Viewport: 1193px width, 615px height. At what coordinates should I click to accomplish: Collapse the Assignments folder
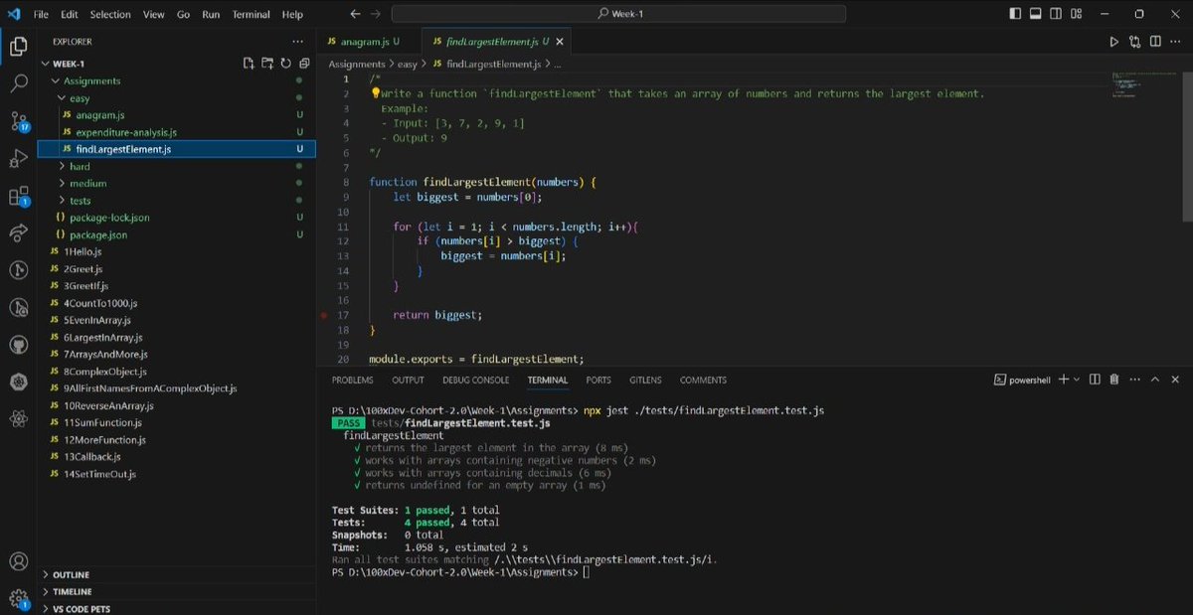click(55, 80)
